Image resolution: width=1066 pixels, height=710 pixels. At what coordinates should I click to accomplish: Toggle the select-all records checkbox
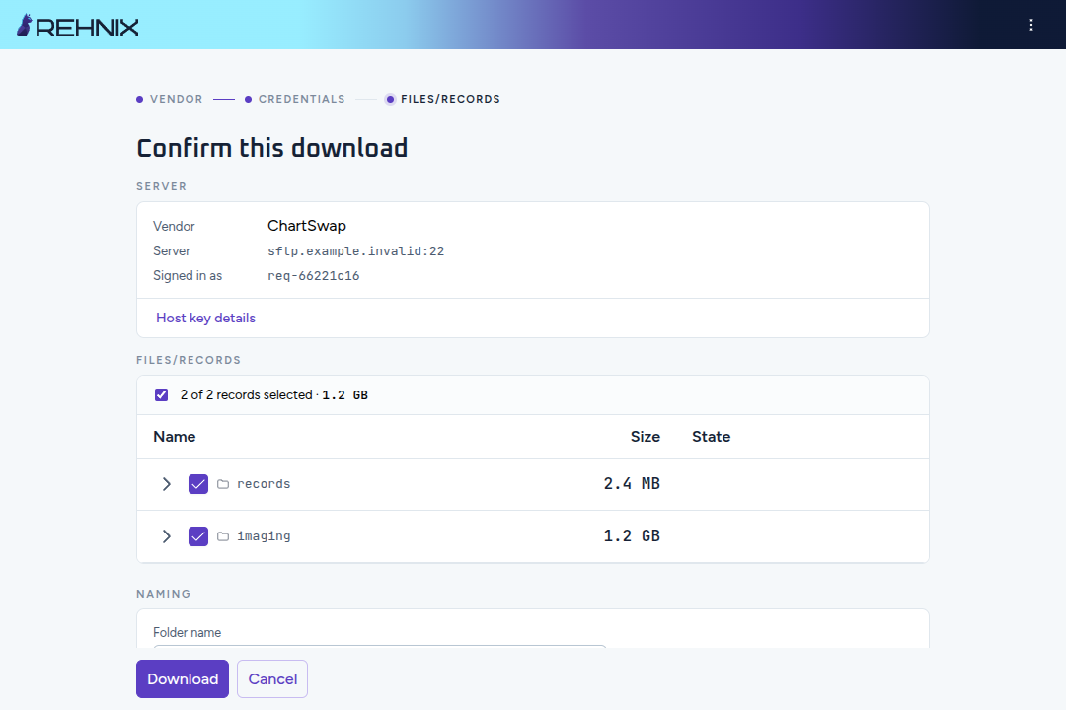pos(161,394)
